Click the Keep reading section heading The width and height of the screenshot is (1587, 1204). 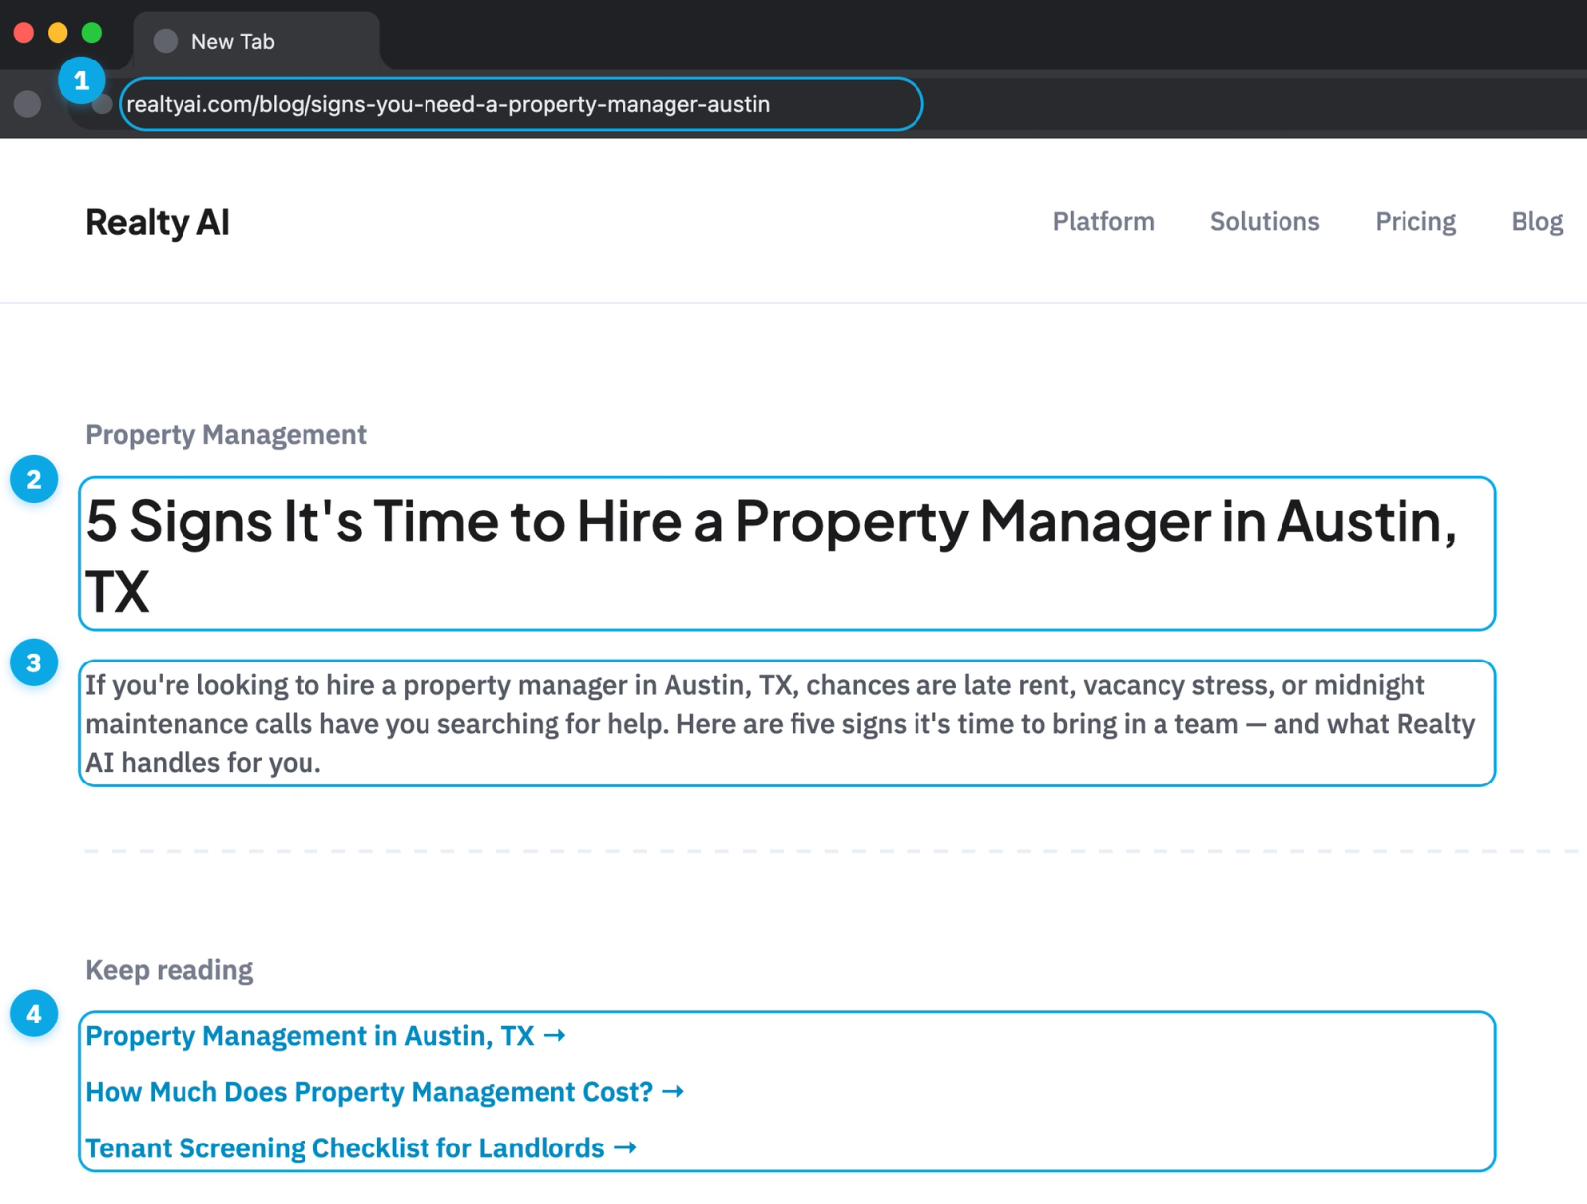tap(169, 969)
